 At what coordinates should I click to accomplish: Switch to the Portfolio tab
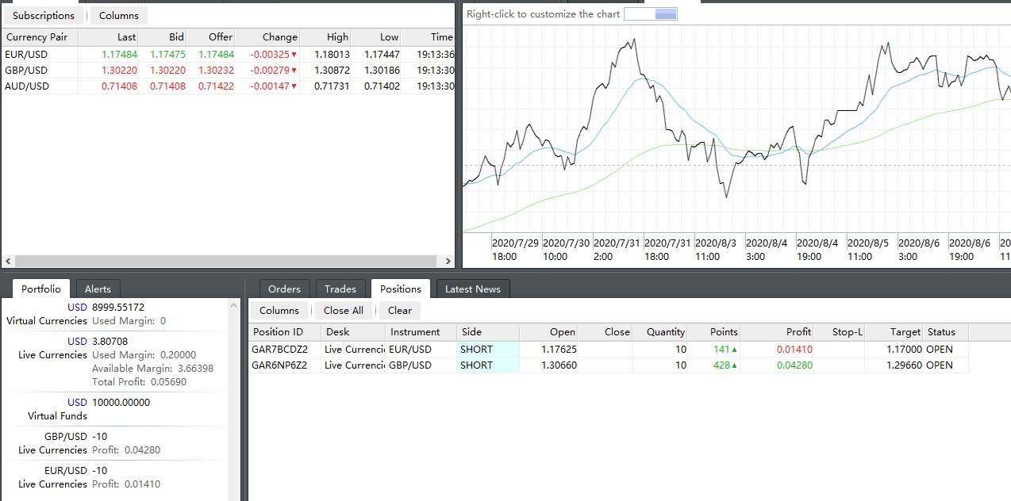coord(41,289)
